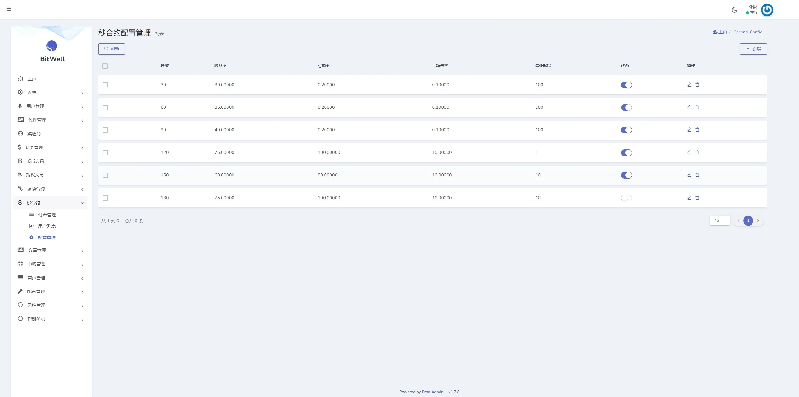This screenshot has height=397, width=799.
Task: Open 主页 in the sidebar
Action: pos(51,79)
